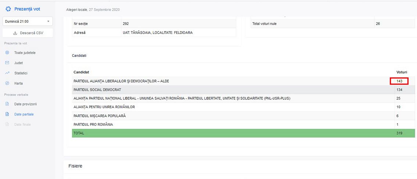Select the null votes value 26
The height and width of the screenshot is (179, 417).
(x=378, y=23)
